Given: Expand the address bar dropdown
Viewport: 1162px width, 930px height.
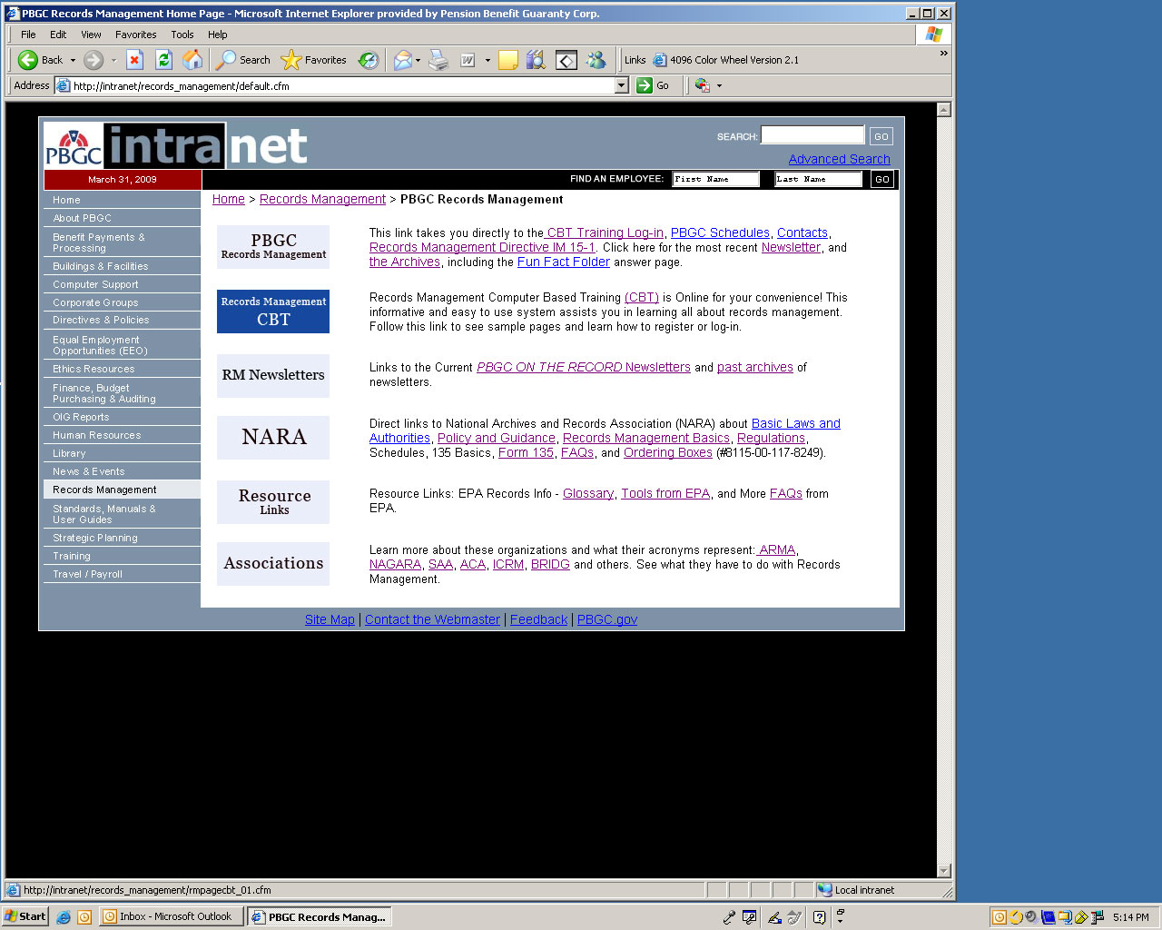Looking at the screenshot, I should tap(622, 85).
